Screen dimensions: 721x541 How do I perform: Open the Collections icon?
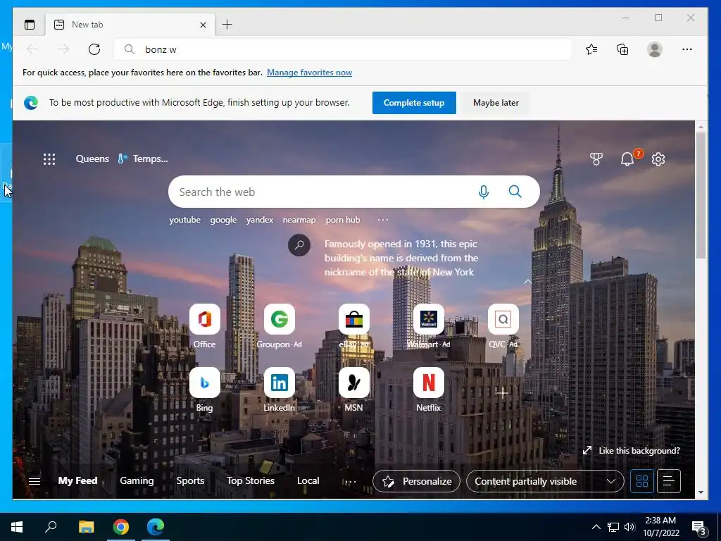[622, 49]
